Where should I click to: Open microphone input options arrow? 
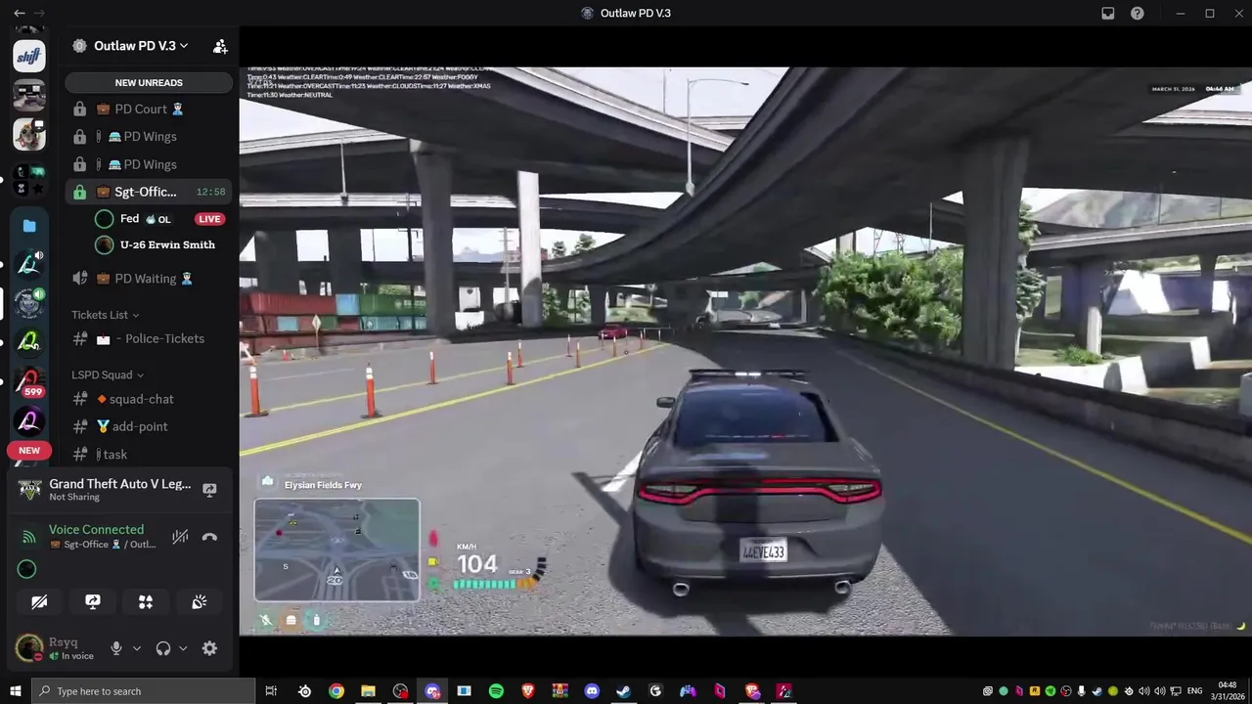pyautogui.click(x=136, y=648)
